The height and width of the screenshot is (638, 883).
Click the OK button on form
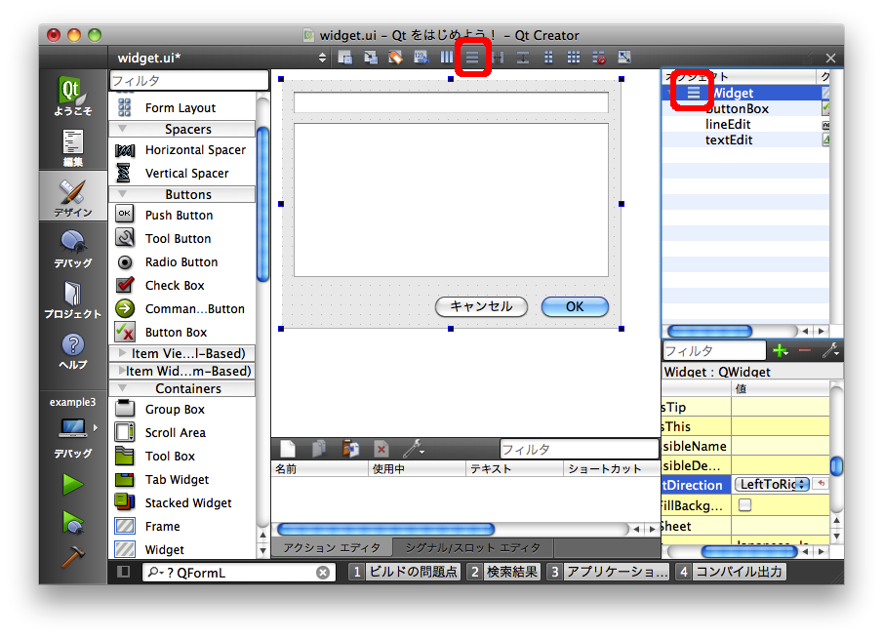pyautogui.click(x=575, y=306)
